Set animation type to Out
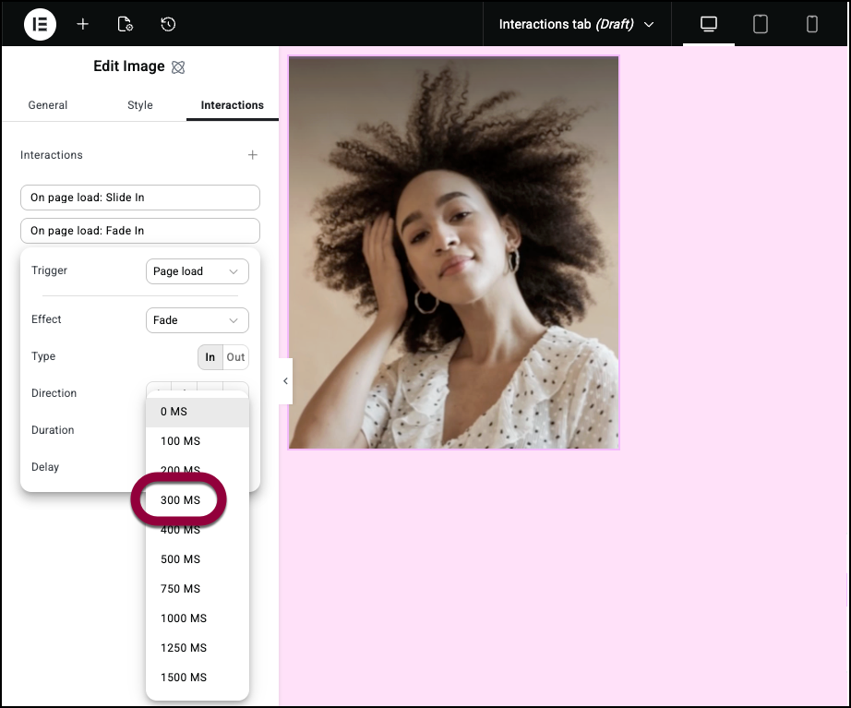This screenshot has height=708, width=851. click(x=236, y=357)
